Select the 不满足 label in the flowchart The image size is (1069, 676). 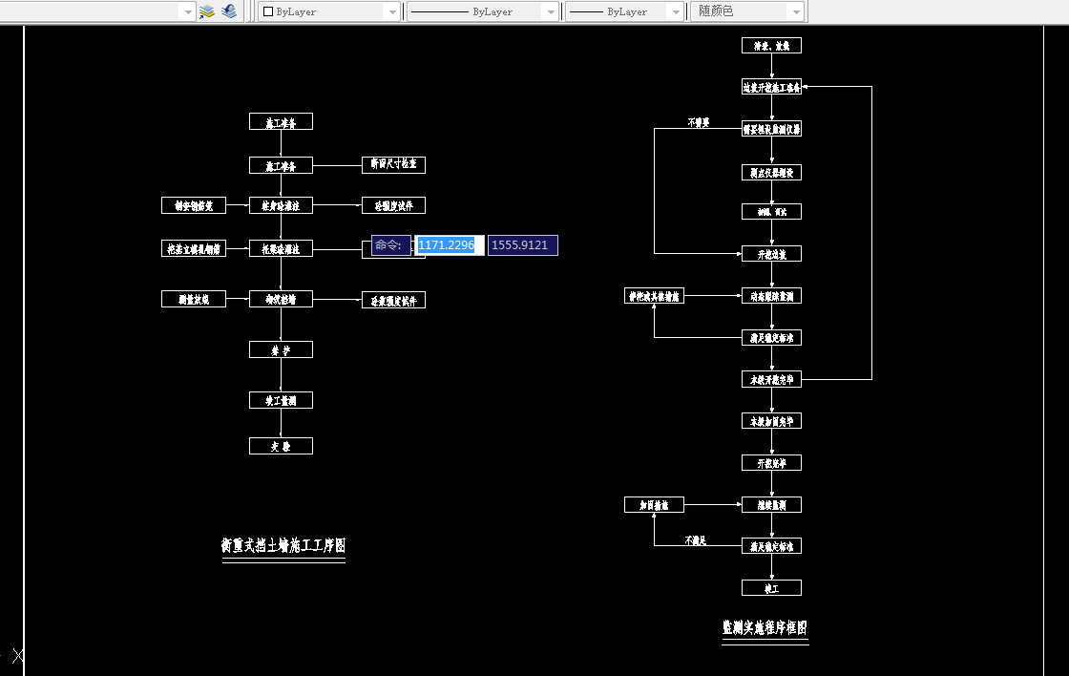[x=696, y=540]
